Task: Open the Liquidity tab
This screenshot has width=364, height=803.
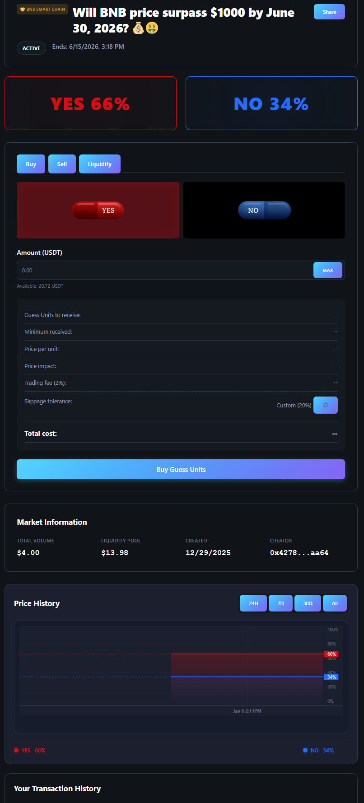Action: coord(100,164)
